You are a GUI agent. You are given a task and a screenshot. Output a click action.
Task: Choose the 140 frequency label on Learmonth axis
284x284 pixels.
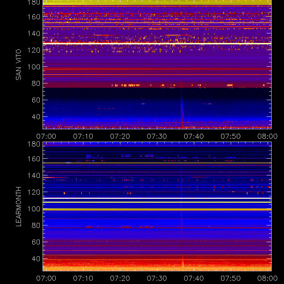coord(34,175)
